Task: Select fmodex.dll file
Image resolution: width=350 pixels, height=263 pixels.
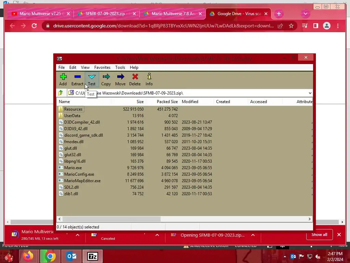Action: (74, 141)
